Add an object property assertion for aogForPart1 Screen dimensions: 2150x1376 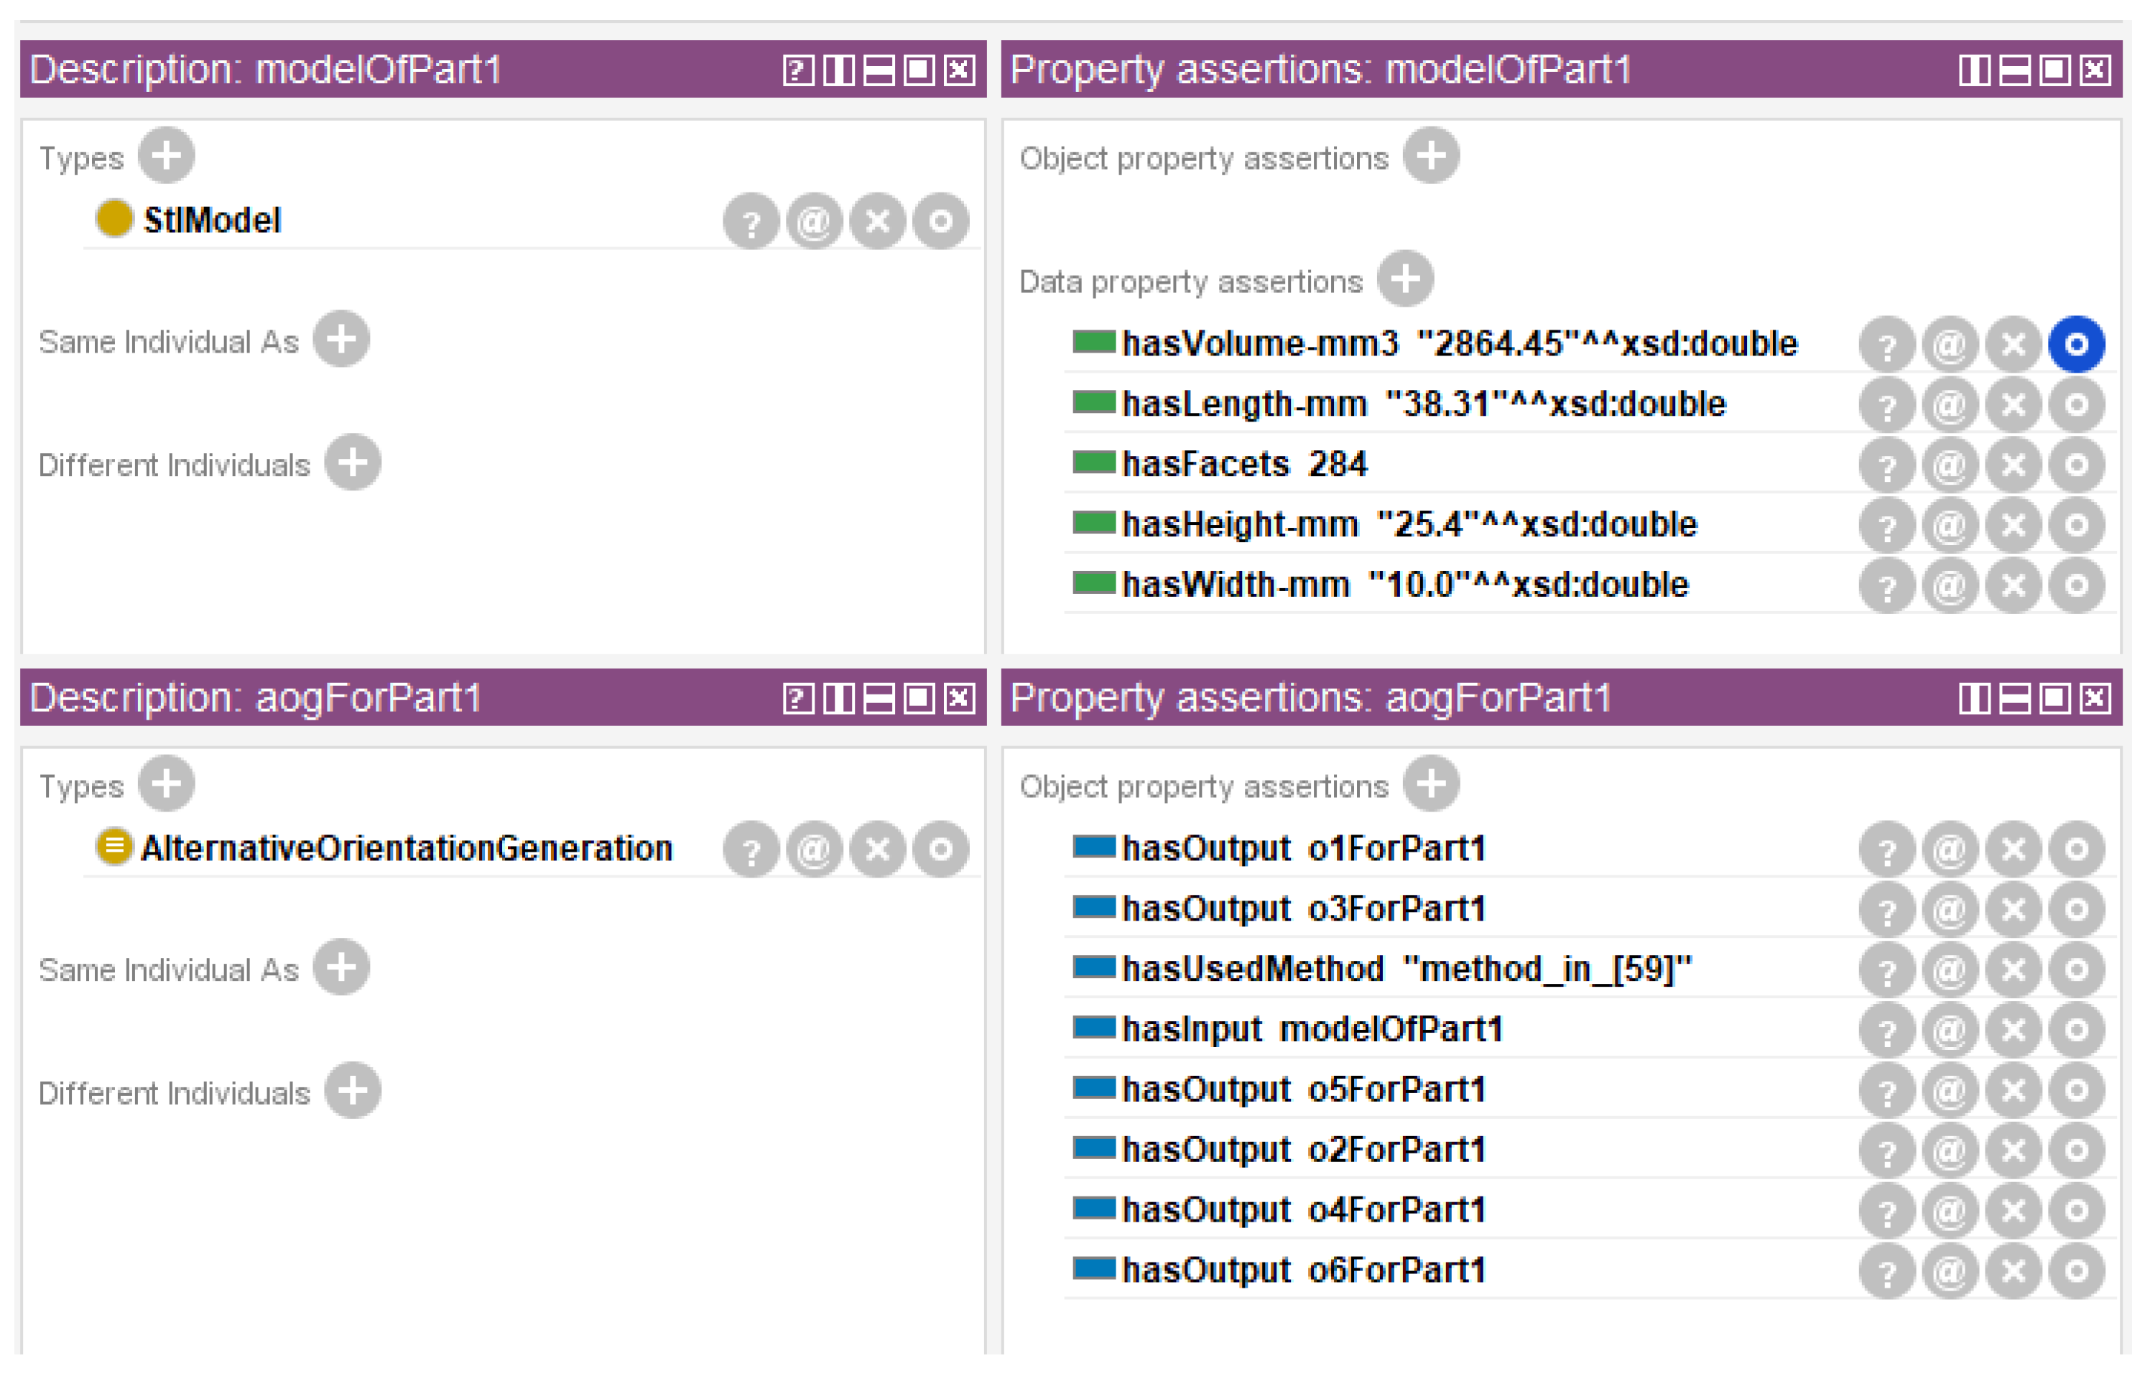coord(1431,784)
